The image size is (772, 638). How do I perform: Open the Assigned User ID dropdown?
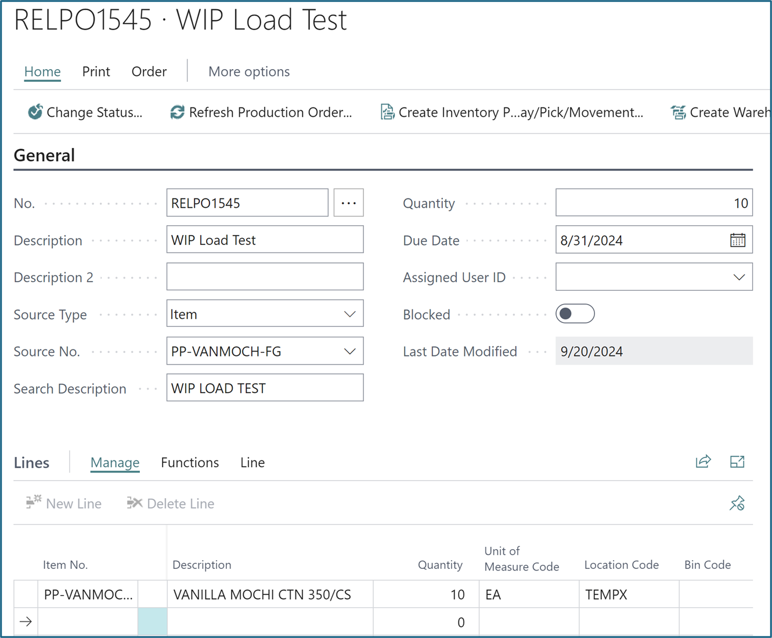738,277
